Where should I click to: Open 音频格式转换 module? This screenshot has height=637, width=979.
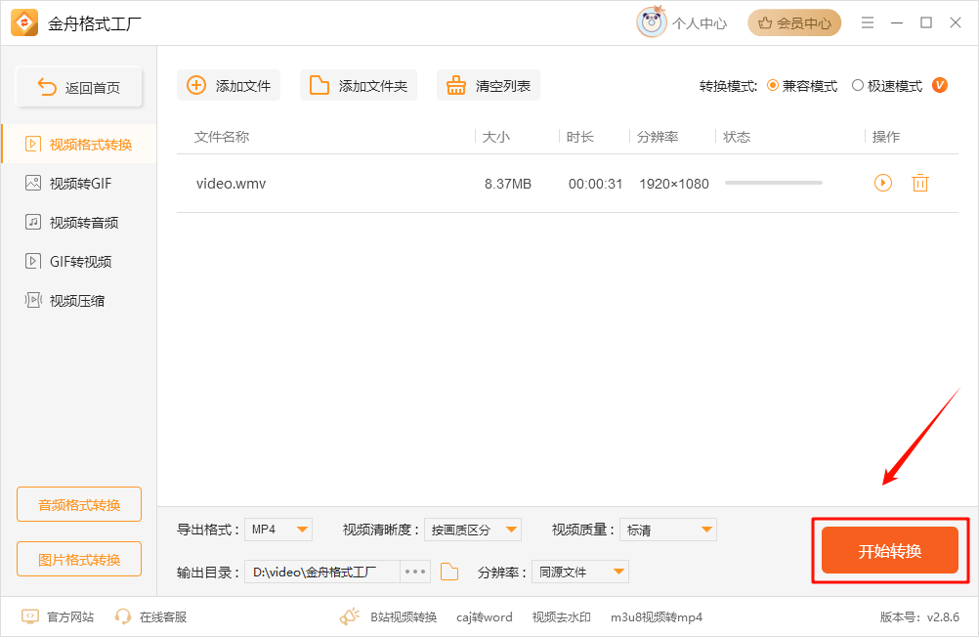point(79,504)
